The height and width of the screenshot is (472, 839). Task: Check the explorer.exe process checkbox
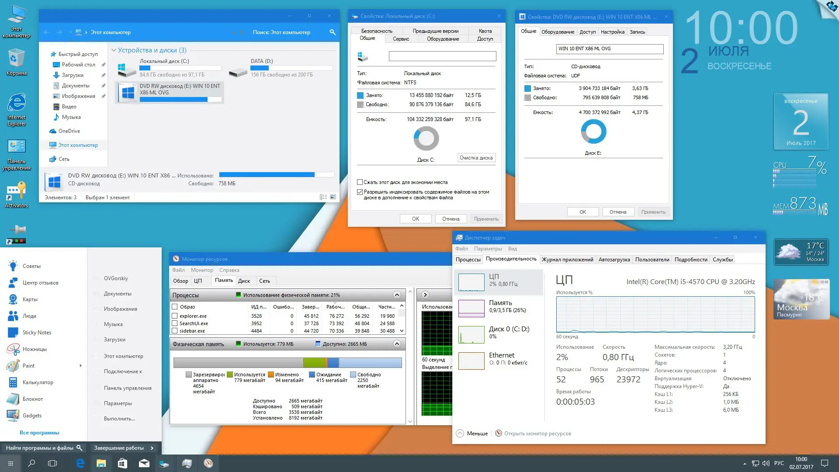click(x=175, y=316)
